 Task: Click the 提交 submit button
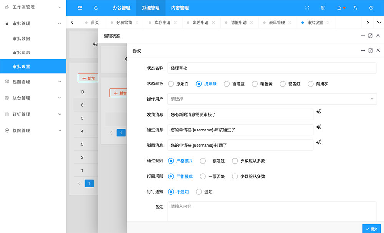point(371,229)
